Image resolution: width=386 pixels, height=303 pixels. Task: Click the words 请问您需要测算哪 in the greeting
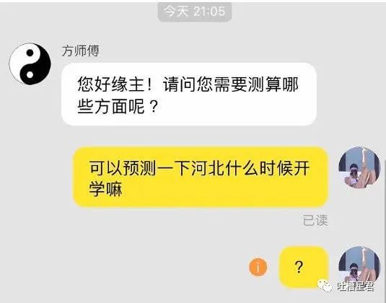click(231, 84)
